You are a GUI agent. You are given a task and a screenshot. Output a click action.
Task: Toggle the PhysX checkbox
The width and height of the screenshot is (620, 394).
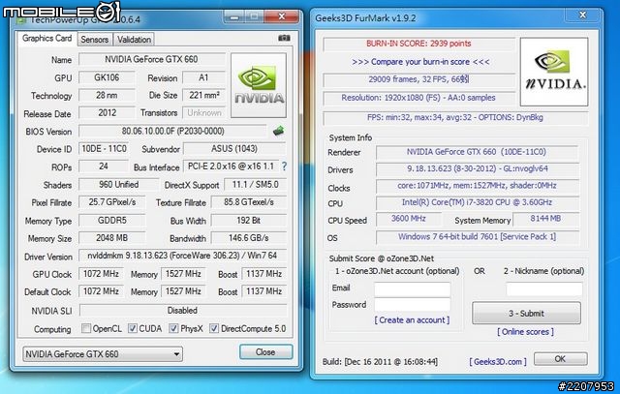tap(173, 328)
